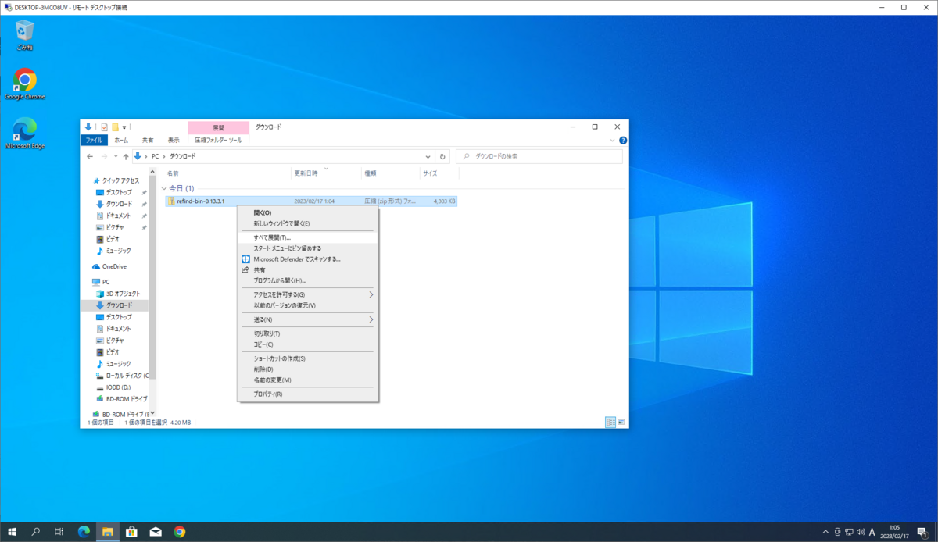Open Microsoft Store from the taskbar

point(131,532)
